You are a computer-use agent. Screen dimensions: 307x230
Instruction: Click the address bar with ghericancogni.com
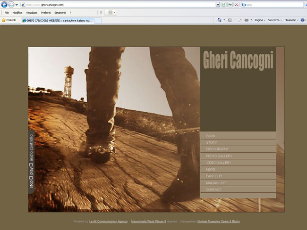(x=118, y=5)
